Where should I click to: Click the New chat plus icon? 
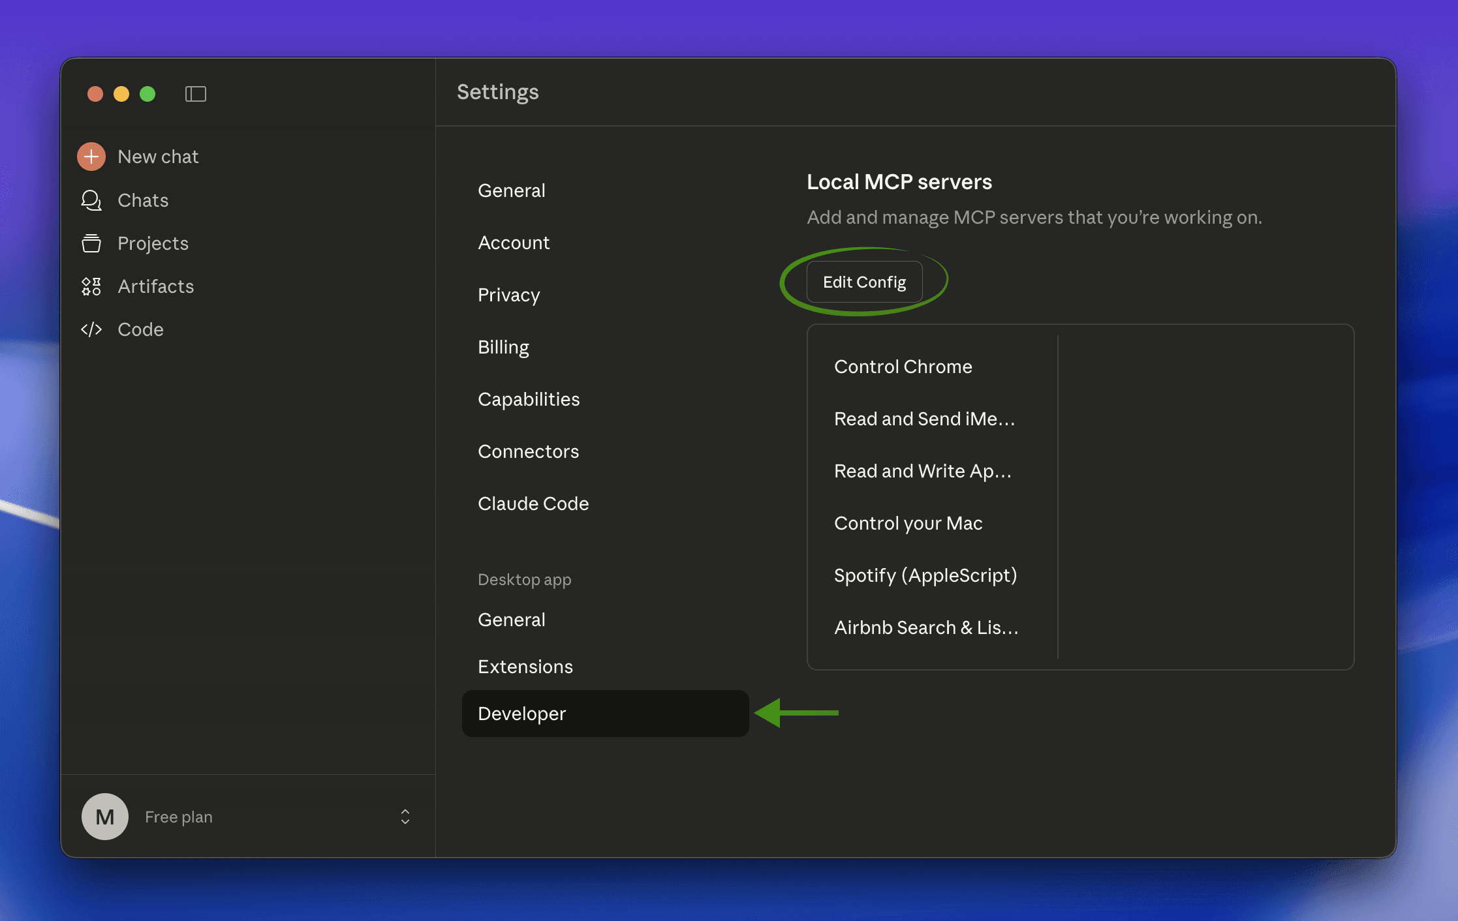(91, 157)
